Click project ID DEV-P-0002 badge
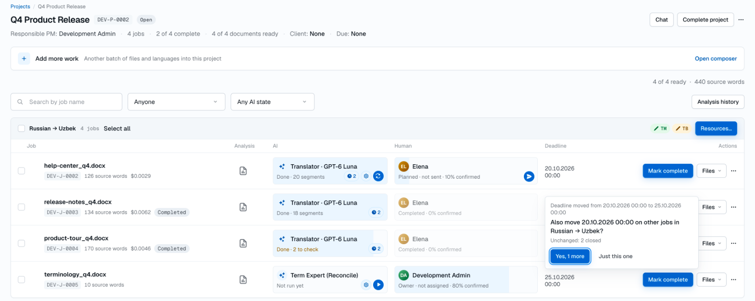This screenshot has width=755, height=301. pyautogui.click(x=113, y=20)
